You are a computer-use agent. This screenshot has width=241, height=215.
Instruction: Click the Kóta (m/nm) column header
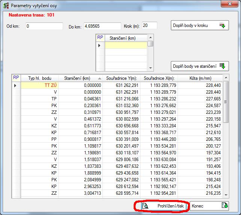click(200, 78)
